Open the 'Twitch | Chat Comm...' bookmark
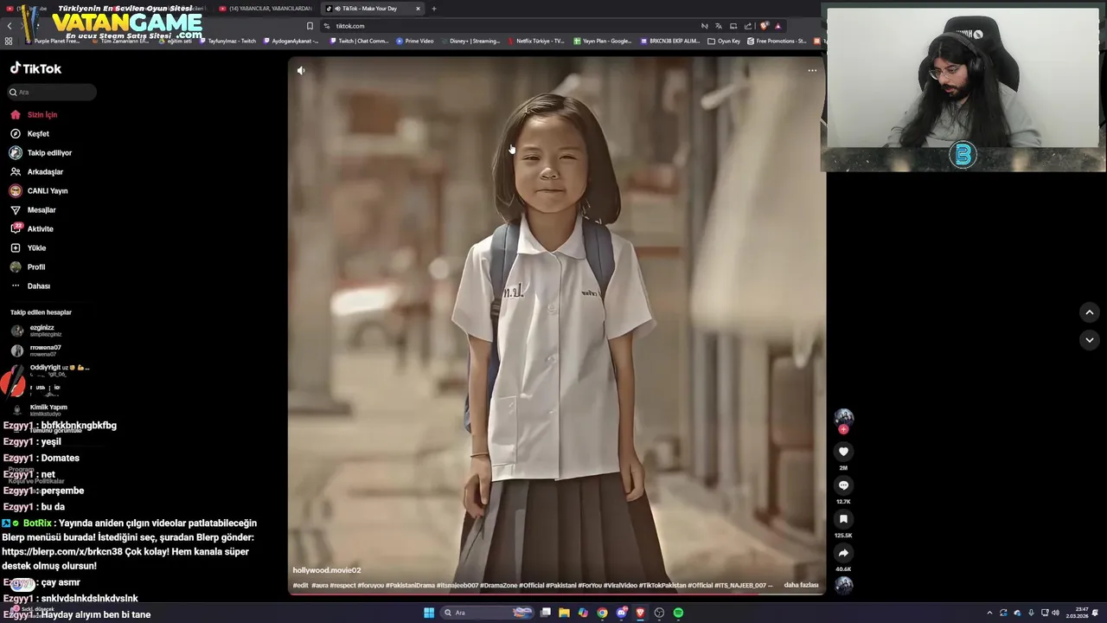Viewport: 1107px width, 623px height. tap(360, 41)
